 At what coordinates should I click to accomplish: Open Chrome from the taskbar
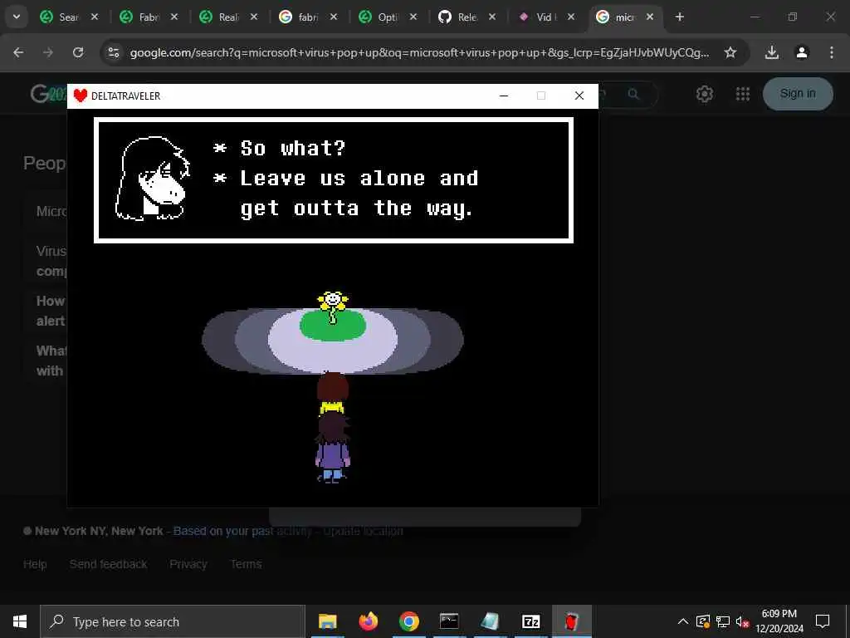408,621
